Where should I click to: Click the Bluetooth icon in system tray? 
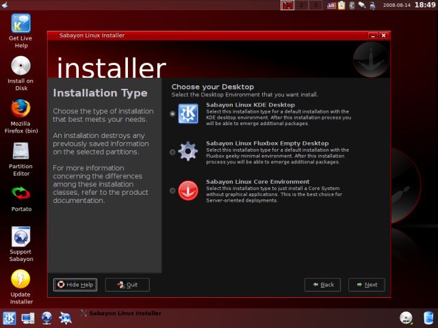click(x=352, y=5)
